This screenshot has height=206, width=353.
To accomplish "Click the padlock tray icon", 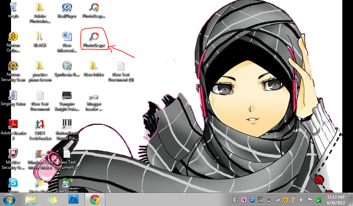I will pyautogui.click(x=293, y=200).
